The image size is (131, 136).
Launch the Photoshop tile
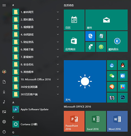point(123,97)
